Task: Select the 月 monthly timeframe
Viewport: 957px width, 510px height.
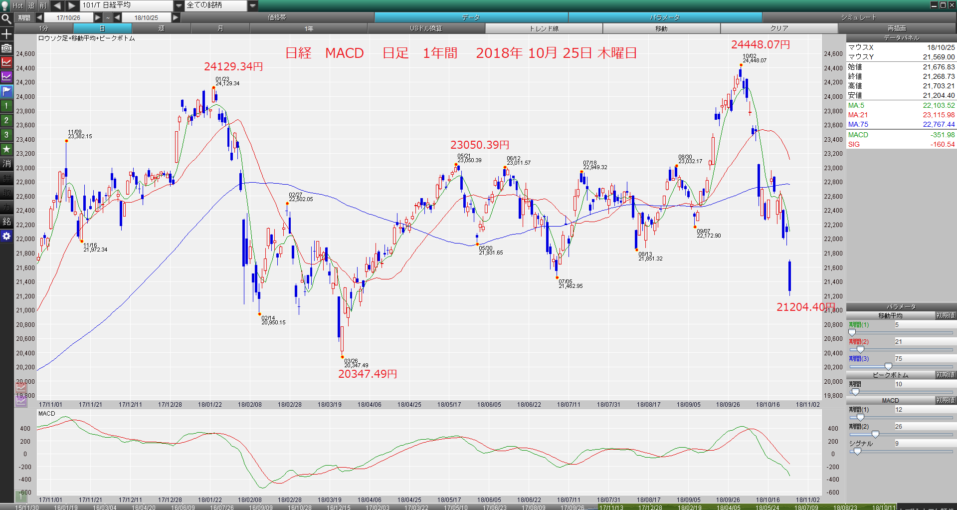Action: [x=220, y=28]
